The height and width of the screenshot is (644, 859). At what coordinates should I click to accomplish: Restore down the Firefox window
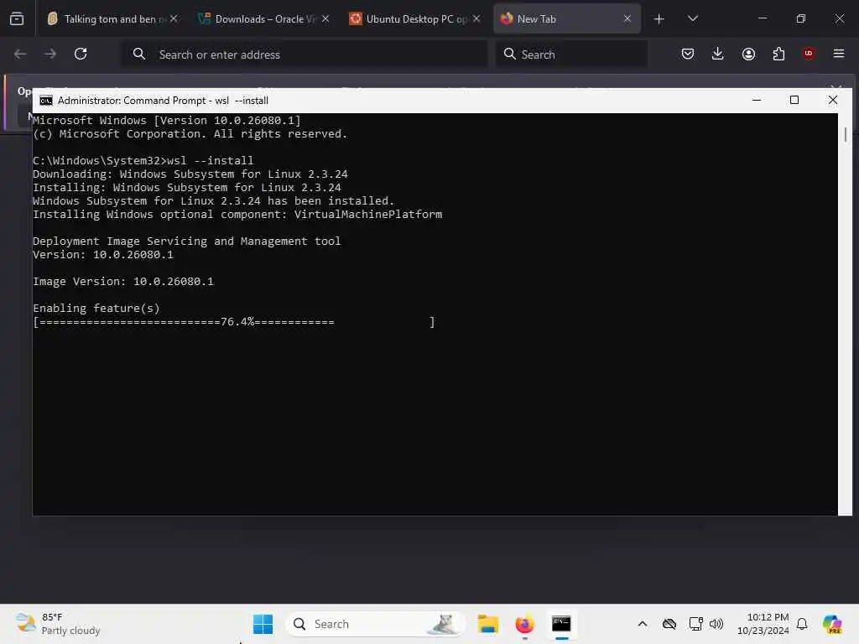click(x=800, y=18)
